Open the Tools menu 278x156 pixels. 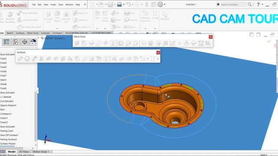click(61, 5)
